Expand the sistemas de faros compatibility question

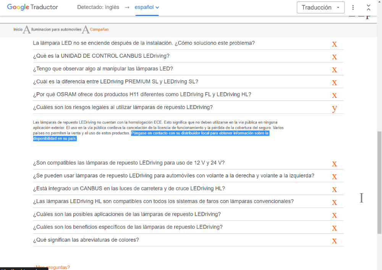click(188, 202)
